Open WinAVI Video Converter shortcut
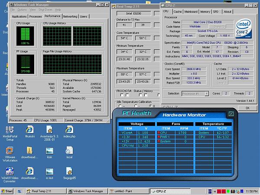260x195 pixels. 10,171
